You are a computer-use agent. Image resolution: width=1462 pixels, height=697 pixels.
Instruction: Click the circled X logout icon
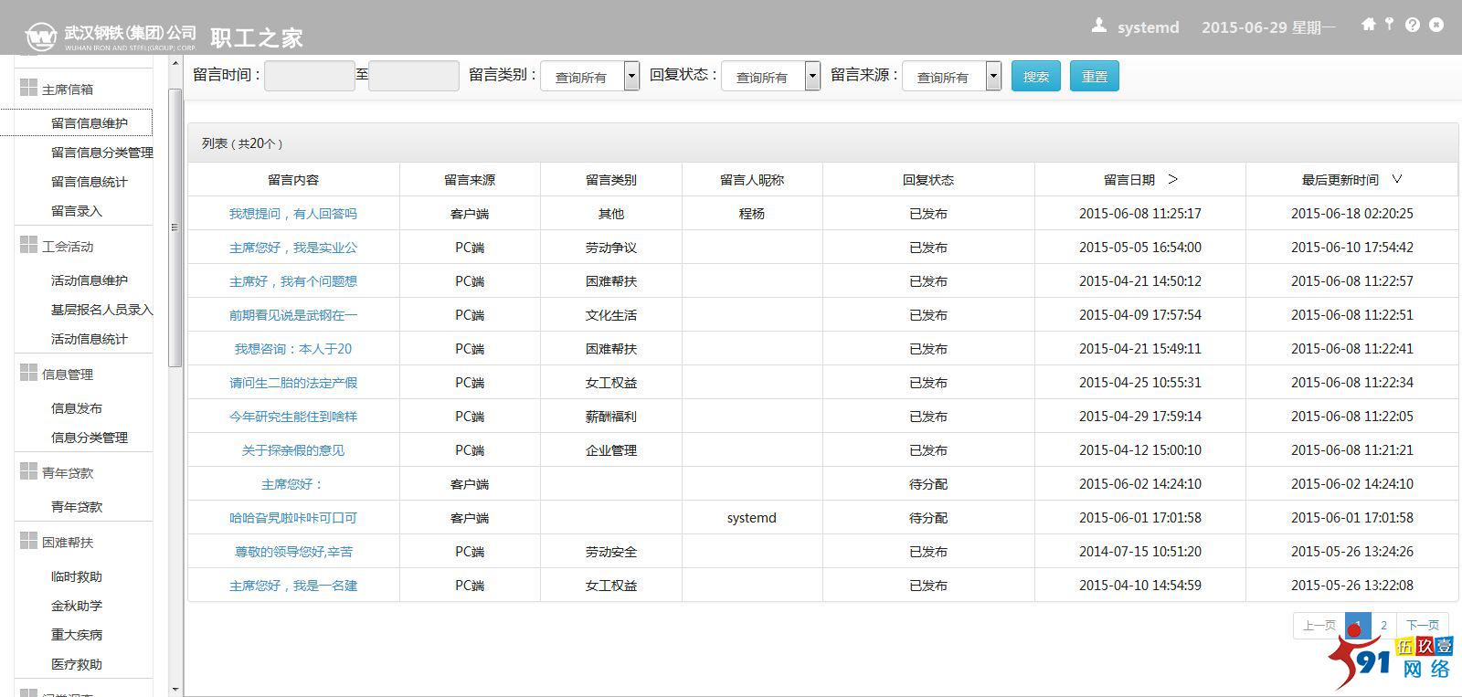[1436, 25]
